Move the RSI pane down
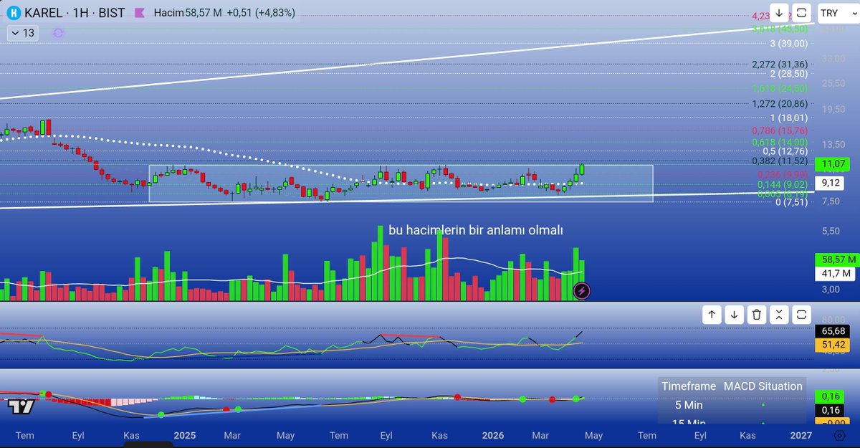The image size is (860, 448). tap(734, 314)
